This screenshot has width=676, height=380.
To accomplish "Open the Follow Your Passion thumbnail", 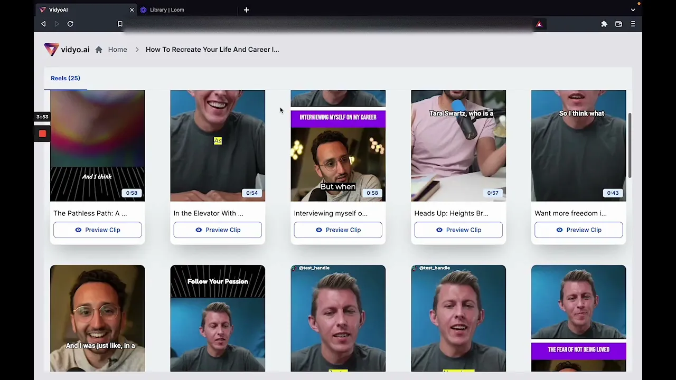I will (218, 318).
